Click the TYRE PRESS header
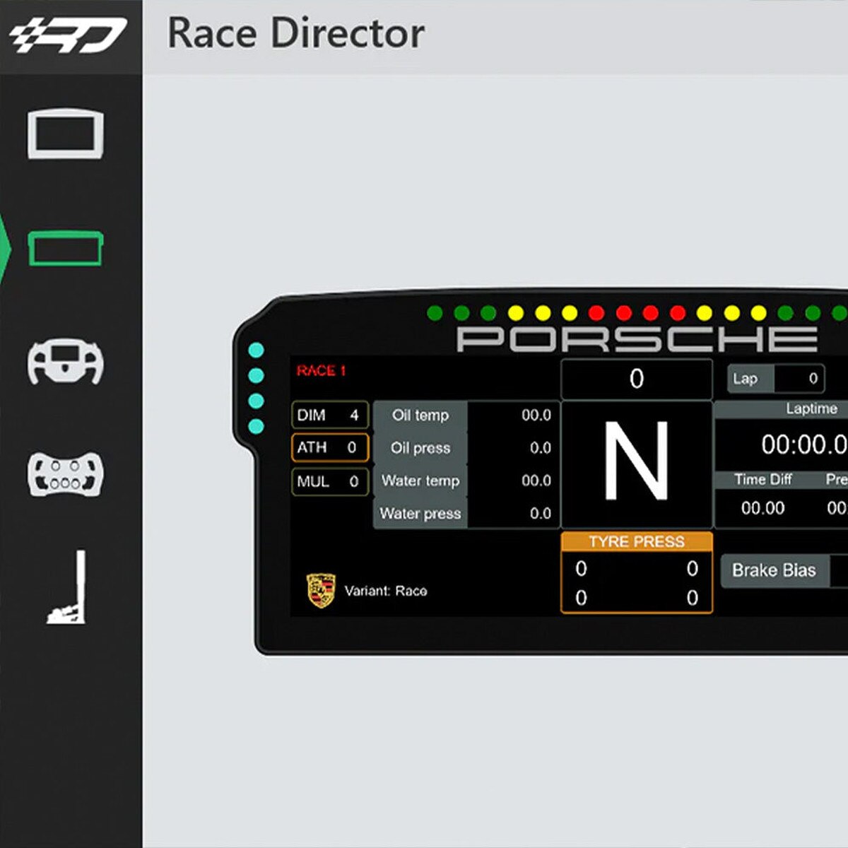 (x=636, y=542)
